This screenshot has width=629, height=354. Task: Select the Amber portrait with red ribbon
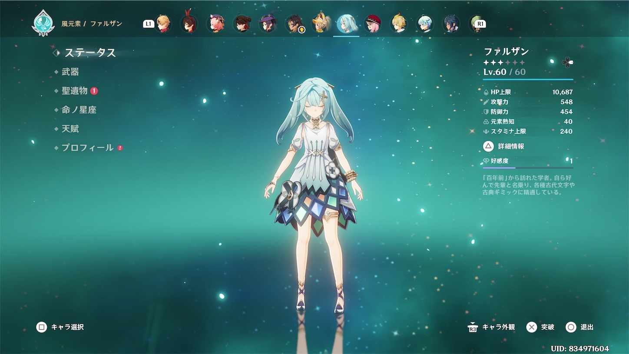(189, 23)
